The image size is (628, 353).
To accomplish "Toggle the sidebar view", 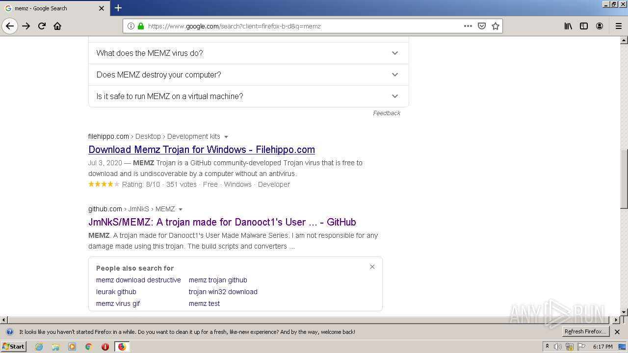I will [584, 26].
